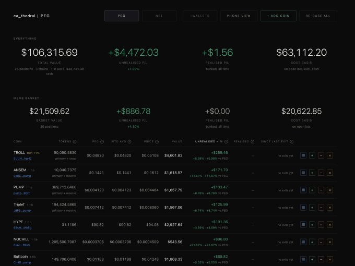The image size is (355, 266).
Task: Show help for the UNREALISED column
Action: click(226, 141)
